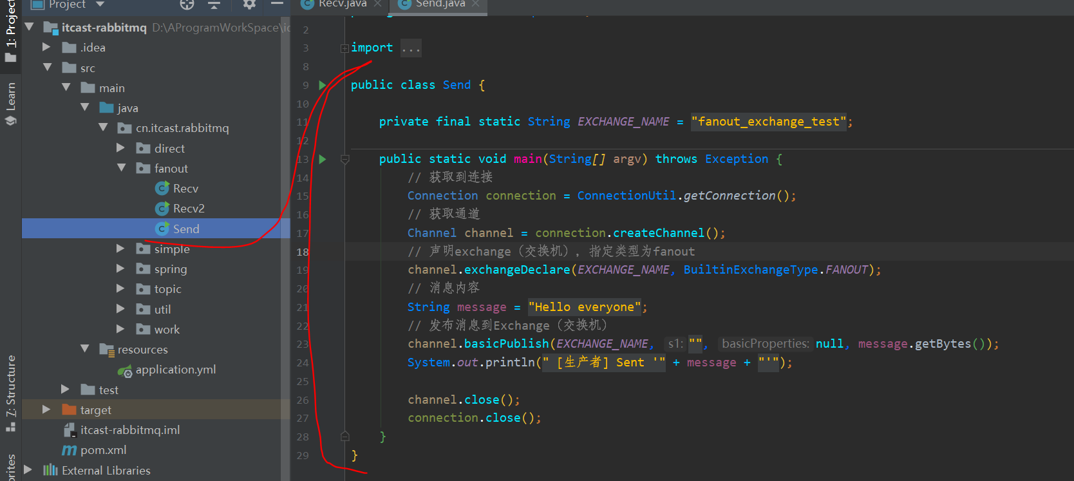Screen dimensions: 1074x481
Task: Collapse the cn.itcast.rabbitmq package arrow
Action: [x=103, y=128]
